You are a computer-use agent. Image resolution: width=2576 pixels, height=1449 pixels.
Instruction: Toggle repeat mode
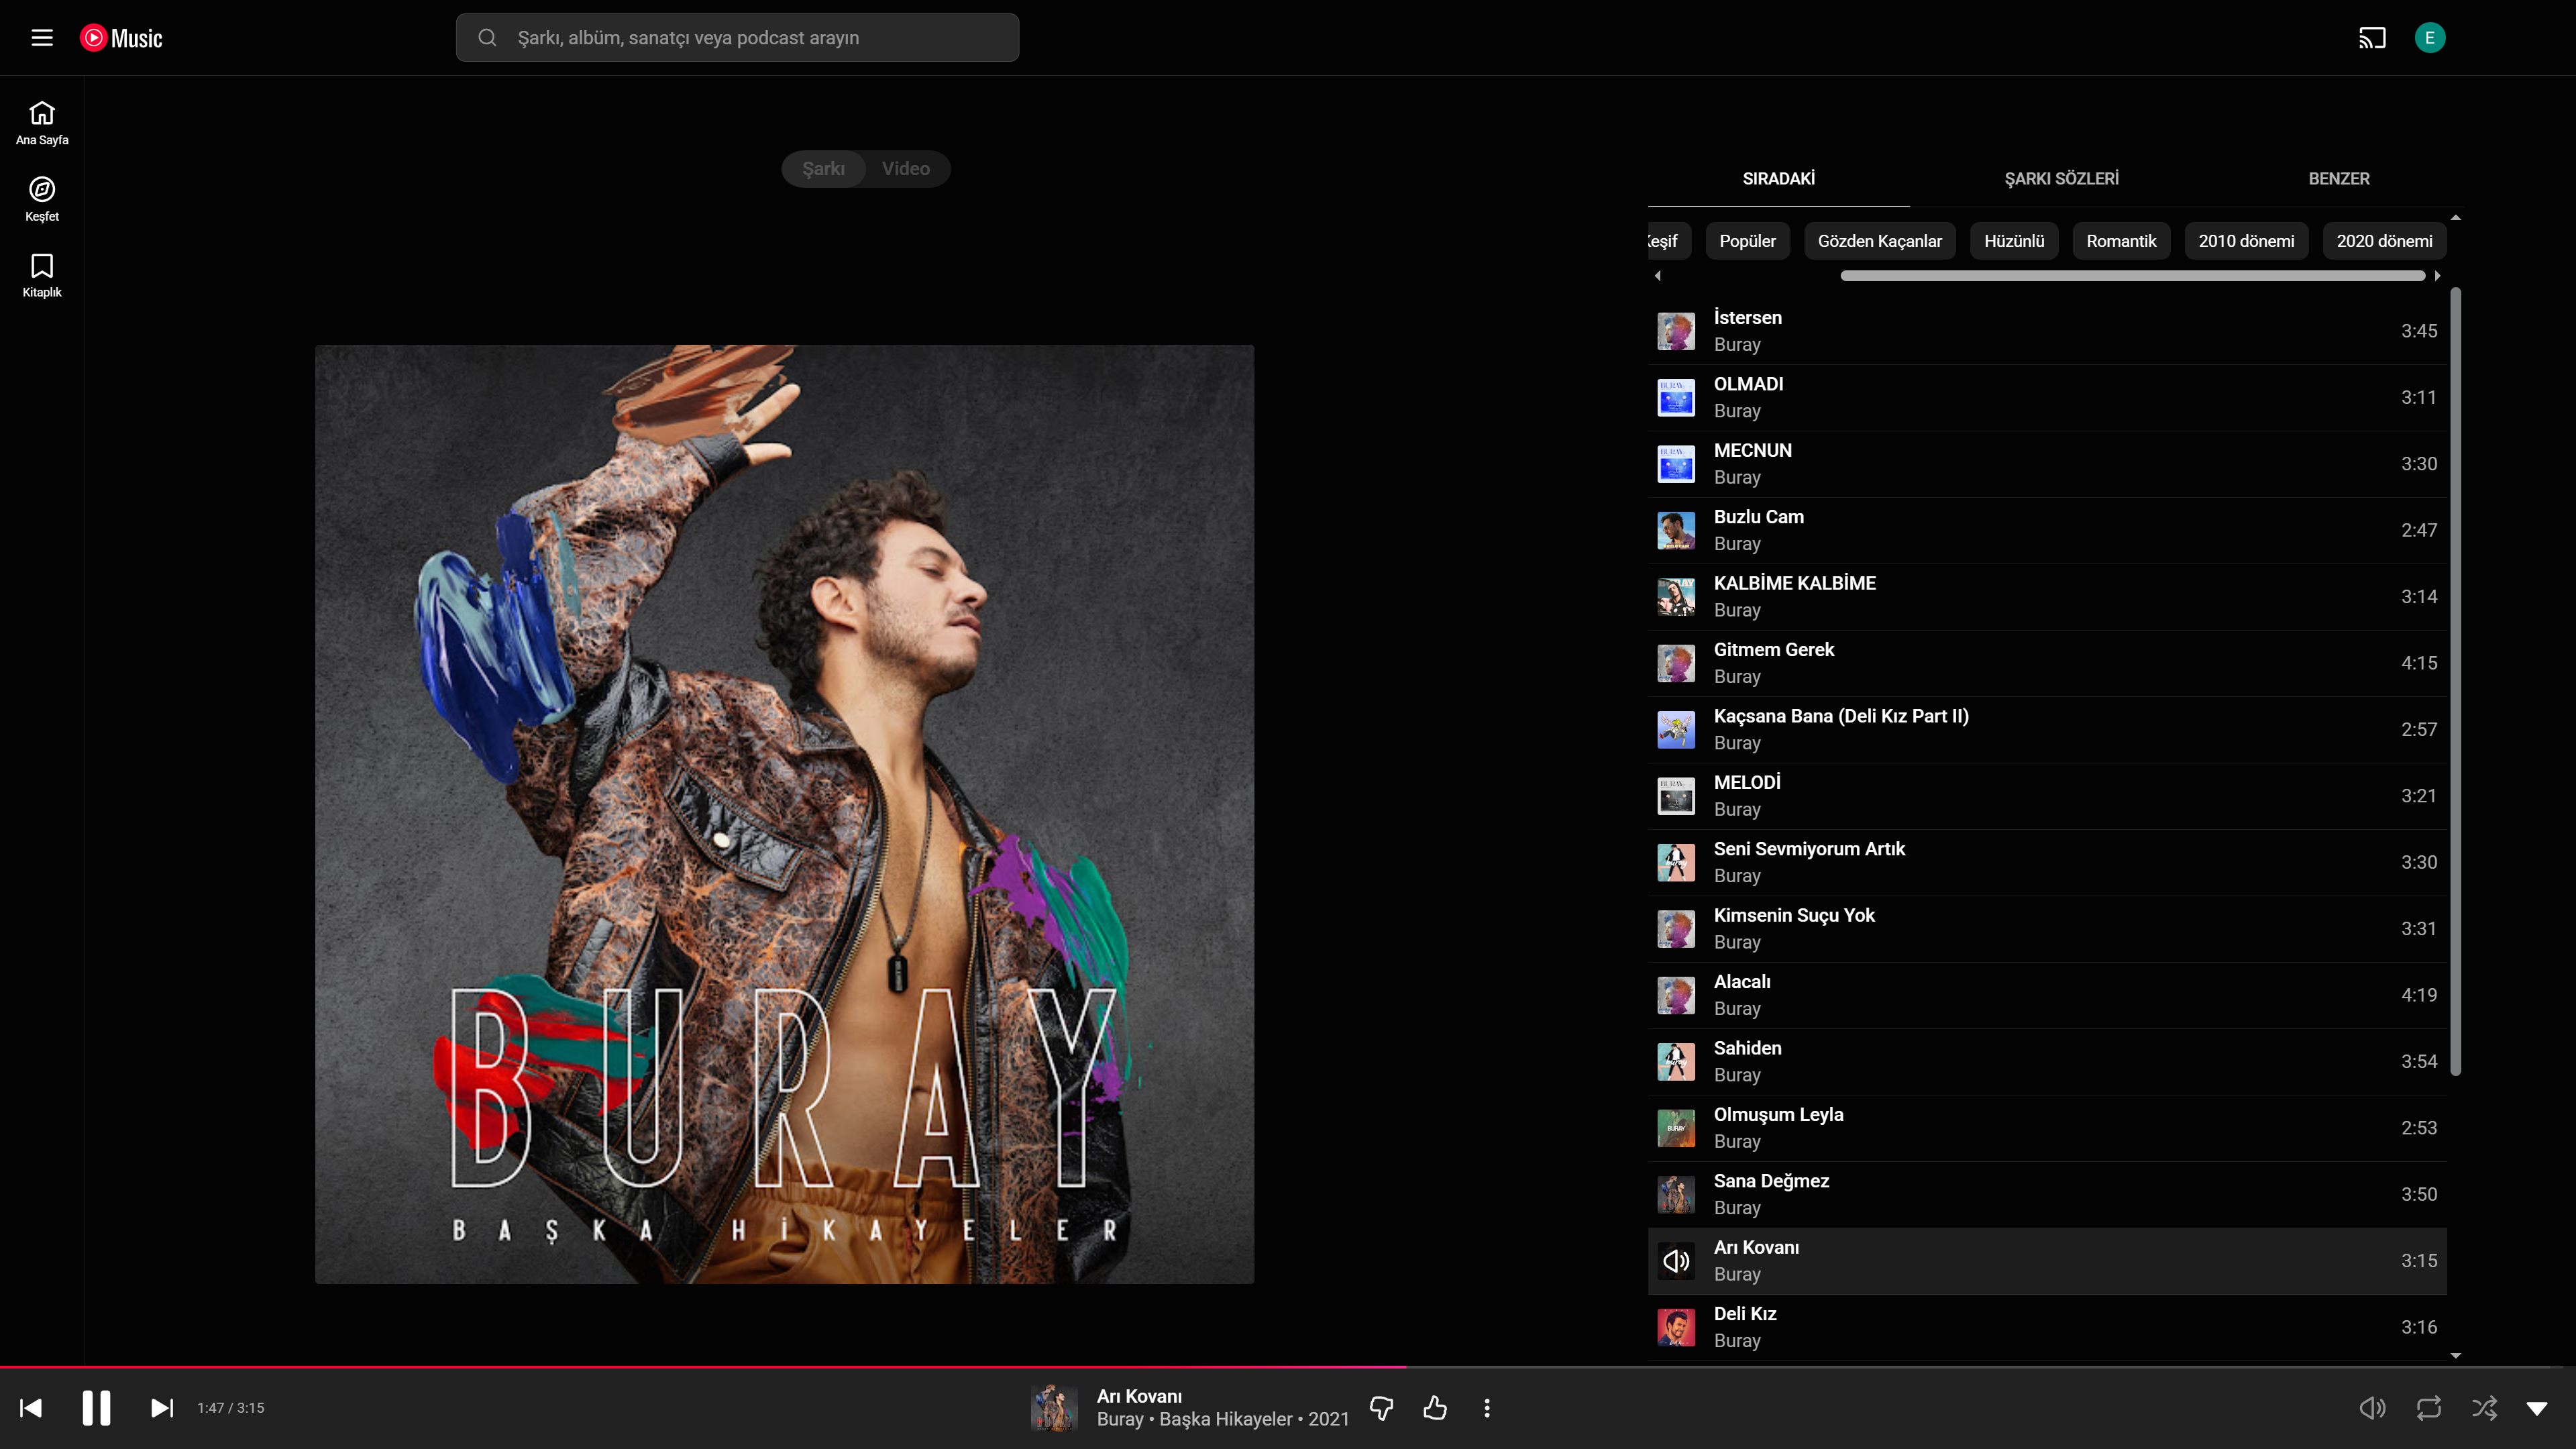2429,1408
